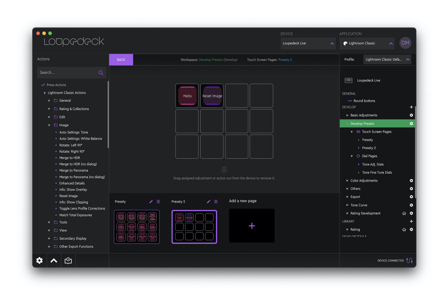Select Rotate: Left 90° action

[71, 145]
